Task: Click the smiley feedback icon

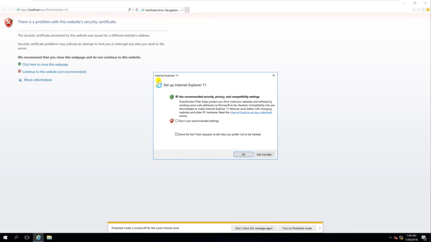Action: [x=428, y=10]
